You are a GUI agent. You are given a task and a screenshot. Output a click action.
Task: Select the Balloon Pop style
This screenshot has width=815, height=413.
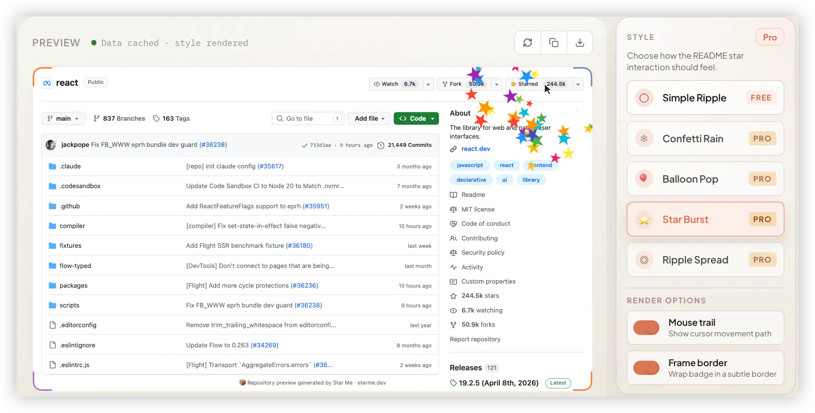pyautogui.click(x=705, y=179)
